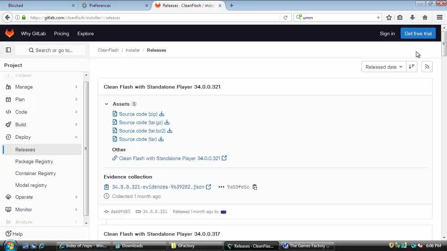
Task: Collapse Deploy sidebar section
Action: tap(42, 137)
